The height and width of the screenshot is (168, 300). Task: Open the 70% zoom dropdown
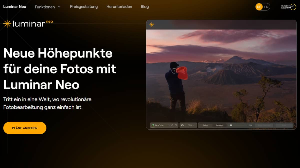pyautogui.click(x=191, y=125)
